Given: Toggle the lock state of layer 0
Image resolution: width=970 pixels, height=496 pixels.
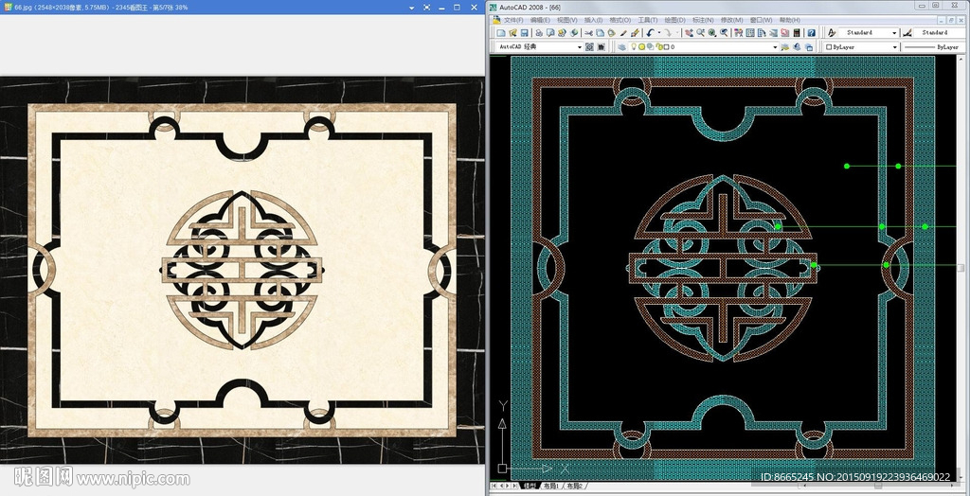Looking at the screenshot, I should point(656,46).
